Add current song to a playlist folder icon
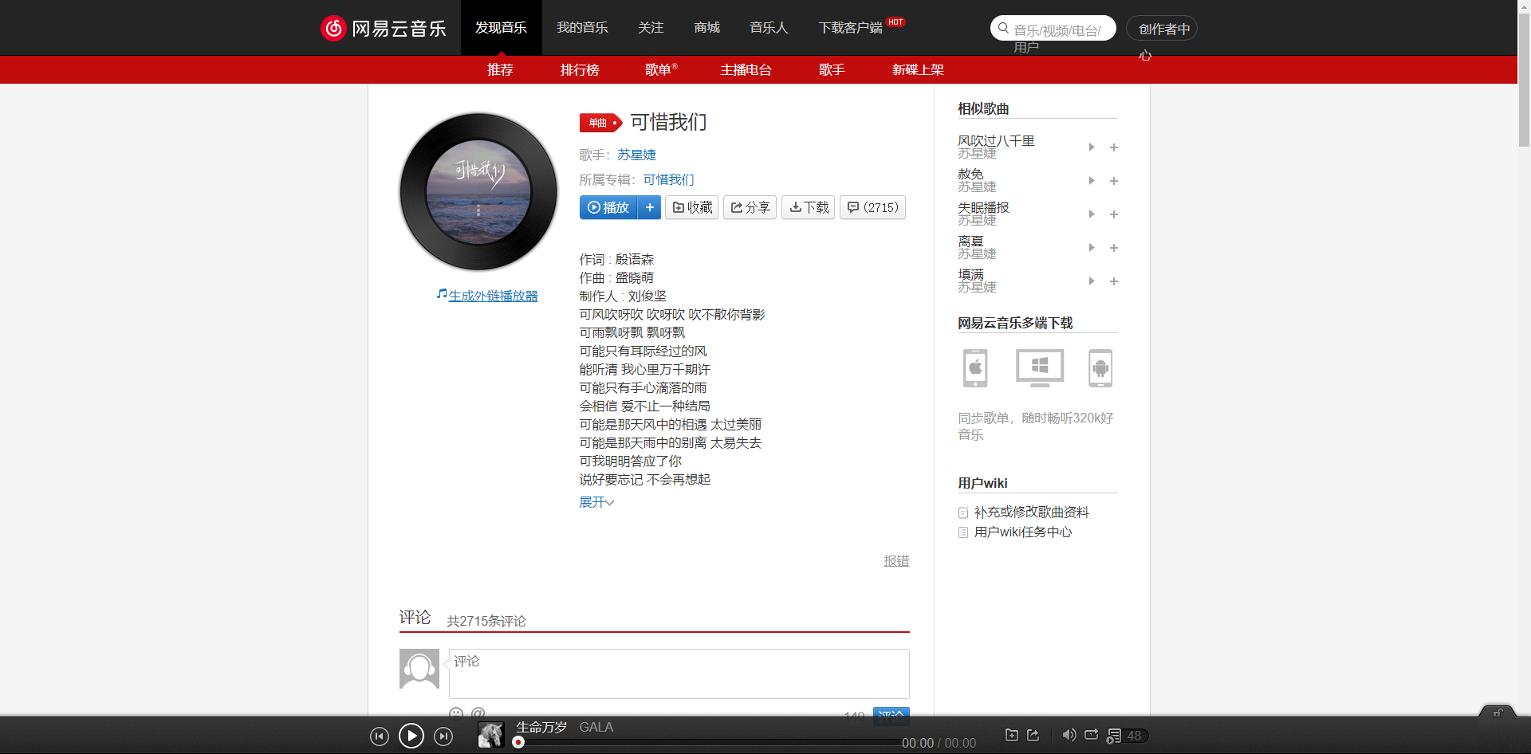The width and height of the screenshot is (1531, 754). tap(1011, 735)
